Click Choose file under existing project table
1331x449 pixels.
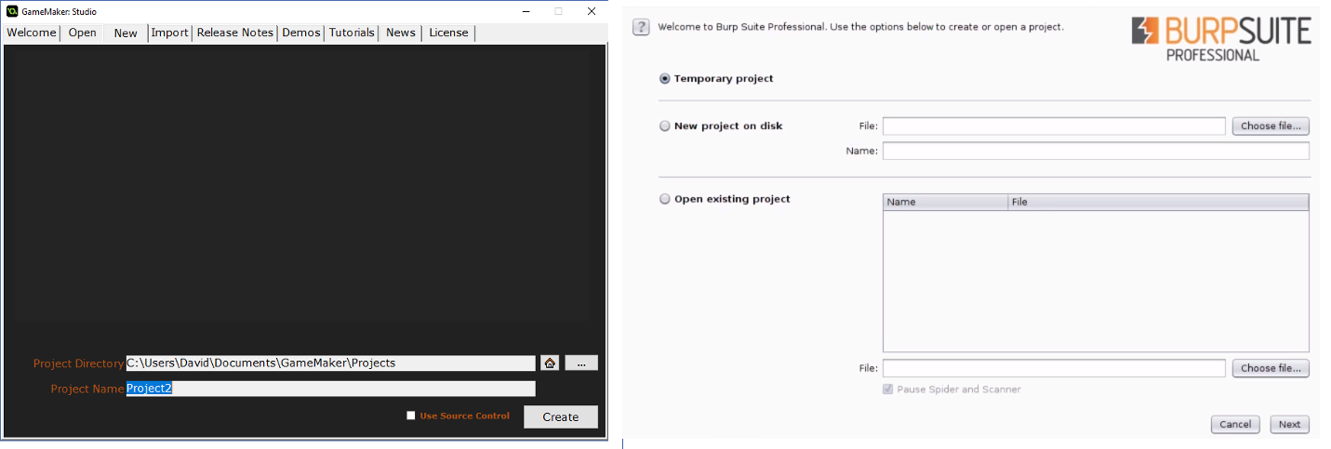pyautogui.click(x=1271, y=368)
